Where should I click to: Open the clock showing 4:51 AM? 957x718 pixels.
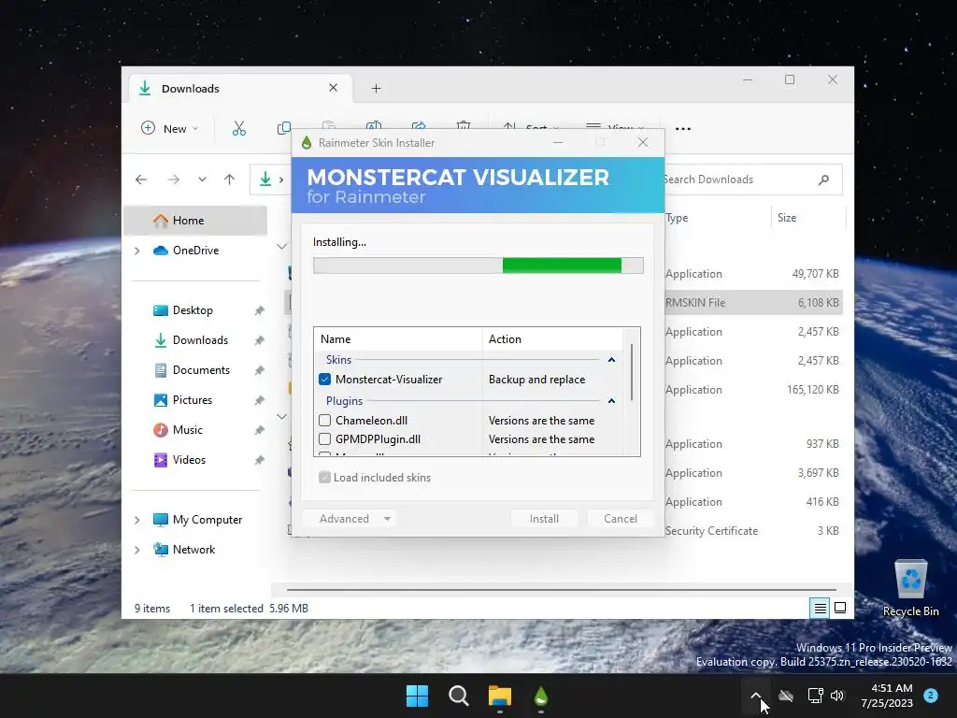tap(887, 696)
